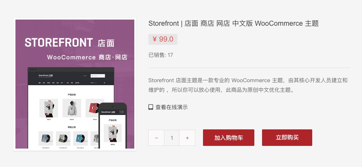Click the 已销售: 17 sold count text
The height and width of the screenshot is (167, 362).
(161, 55)
